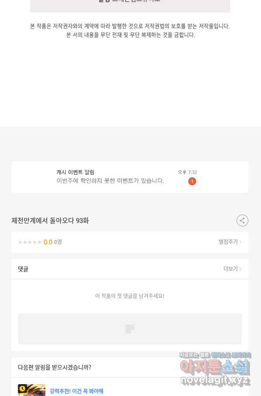Image resolution: width=261 pixels, height=396 pixels.
Task: Open the 강력추천! 이건 꼭 봐야해 link
Action: click(x=76, y=391)
